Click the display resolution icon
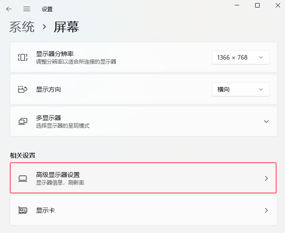This screenshot has width=285, height=233. point(23,57)
